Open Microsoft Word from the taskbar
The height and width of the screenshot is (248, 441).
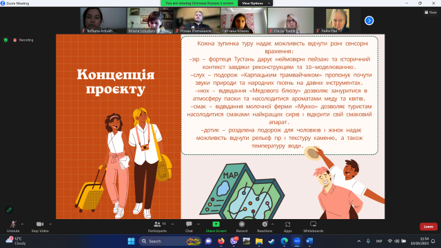point(309,241)
